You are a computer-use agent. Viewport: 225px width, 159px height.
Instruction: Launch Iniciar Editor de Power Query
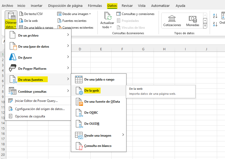[x=38, y=101]
